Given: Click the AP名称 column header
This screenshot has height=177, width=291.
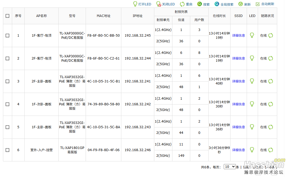Looking at the screenshot, I should click(42, 16).
